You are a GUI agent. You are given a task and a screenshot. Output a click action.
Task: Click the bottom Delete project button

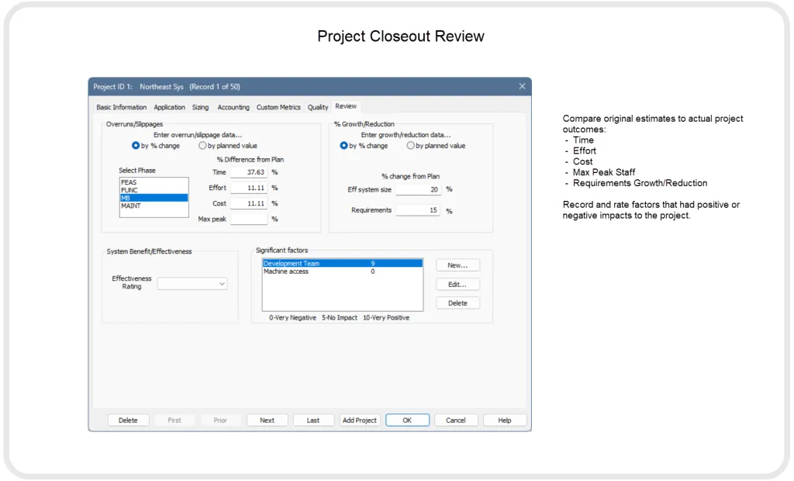tap(128, 420)
